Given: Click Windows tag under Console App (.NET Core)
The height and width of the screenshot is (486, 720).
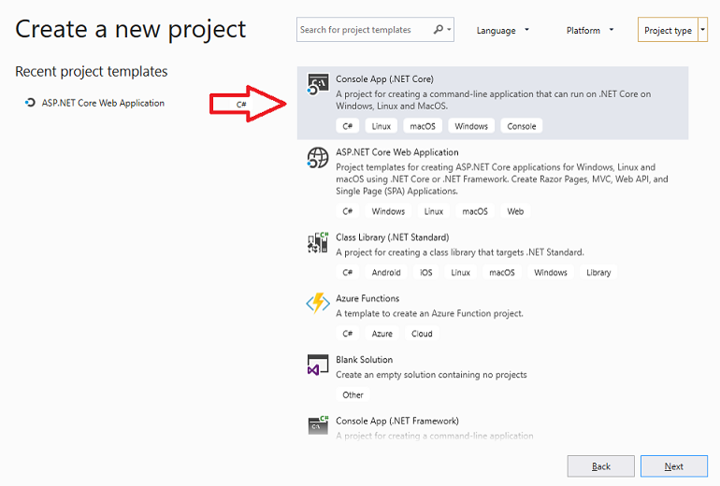Looking at the screenshot, I should [x=471, y=126].
